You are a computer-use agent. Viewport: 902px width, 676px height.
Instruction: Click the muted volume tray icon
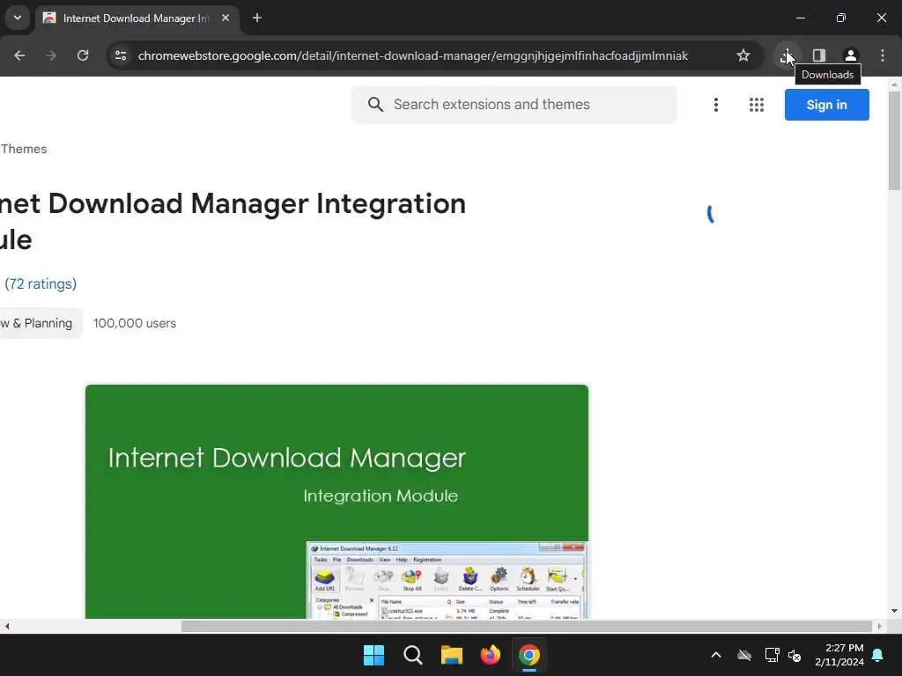[x=795, y=655]
